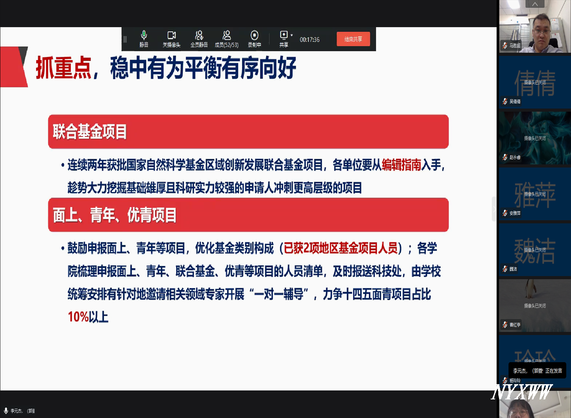Click the speaker mic icon at bottom-left
This screenshot has width=571, height=418.
6,410
